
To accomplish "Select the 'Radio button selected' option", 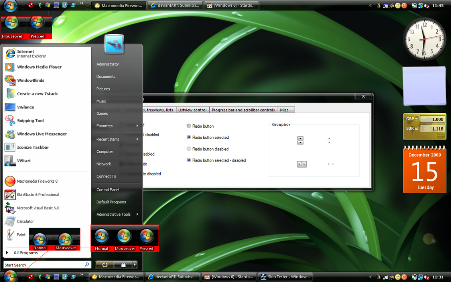I will click(208, 138).
